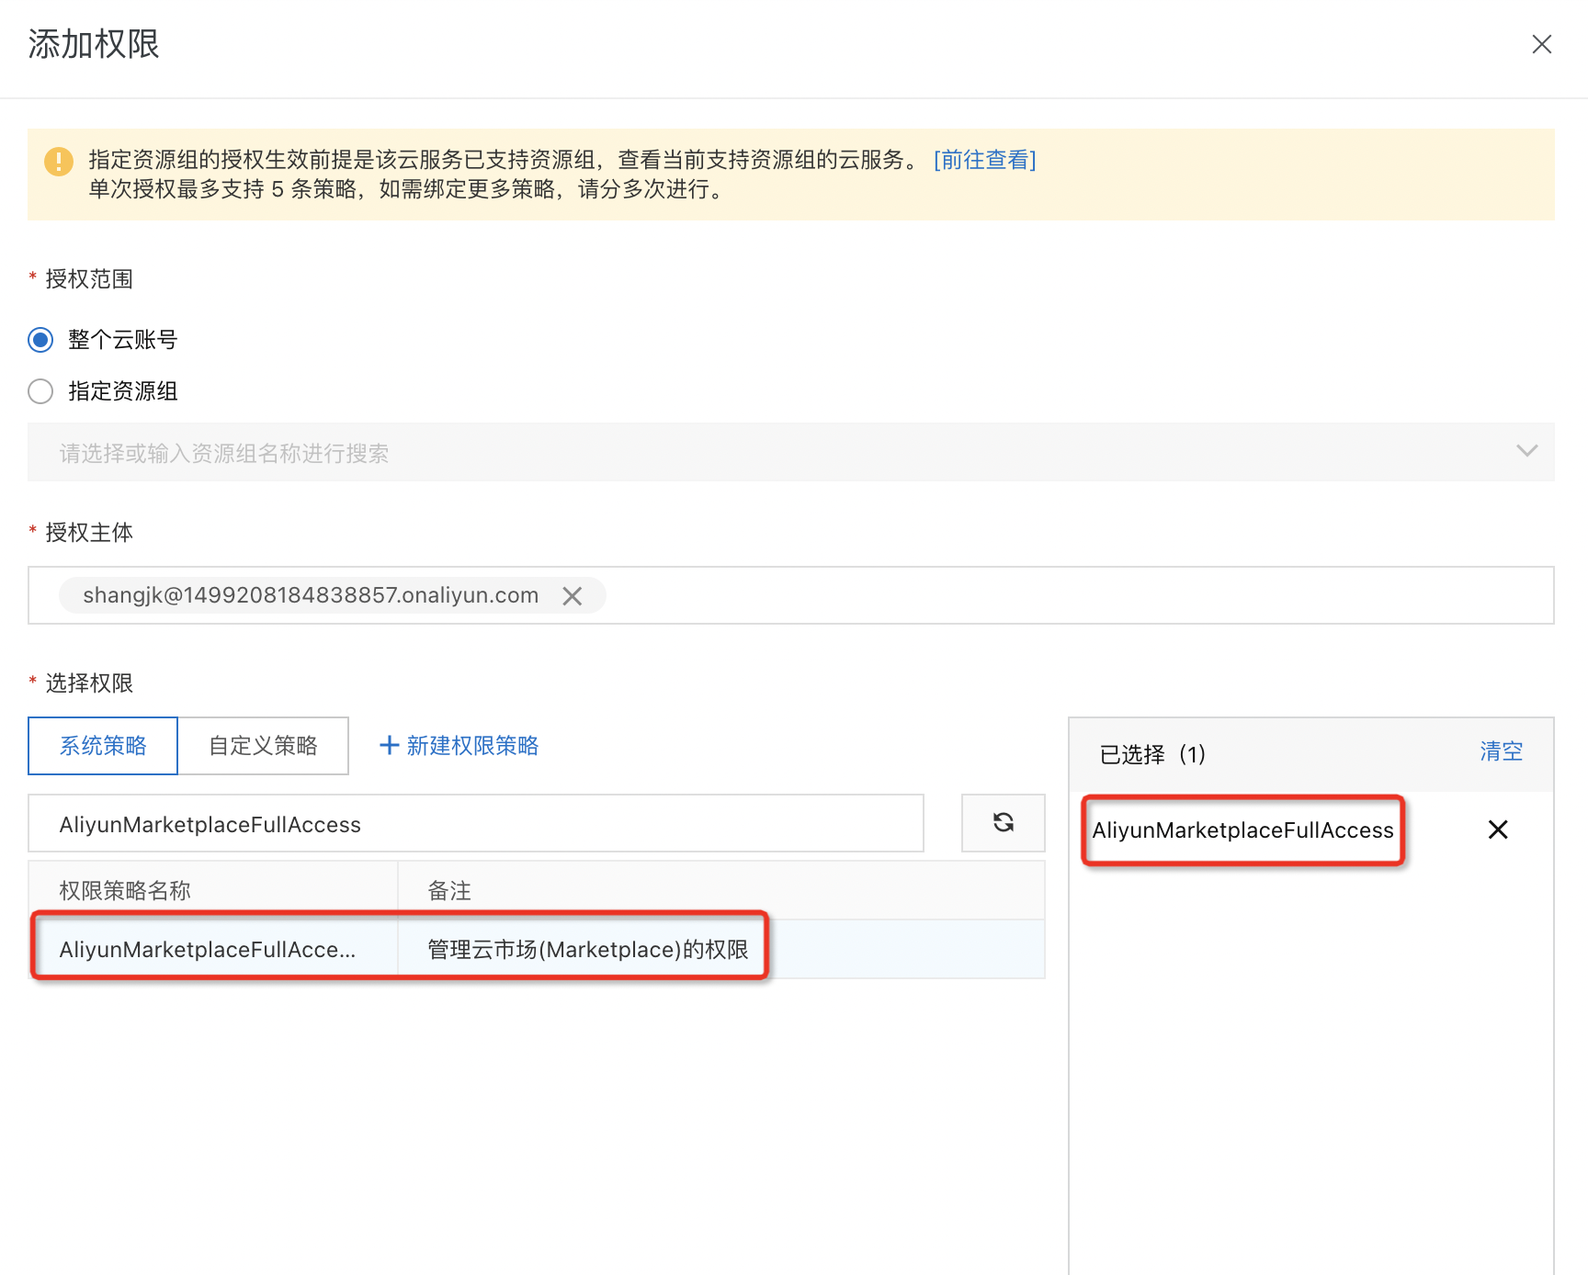This screenshot has width=1588, height=1275.
Task: Refresh the policy list
Action: pyautogui.click(x=1003, y=823)
